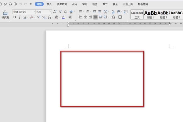Click inside the red-bordered document area
The width and height of the screenshot is (183, 122).
pos(102,79)
